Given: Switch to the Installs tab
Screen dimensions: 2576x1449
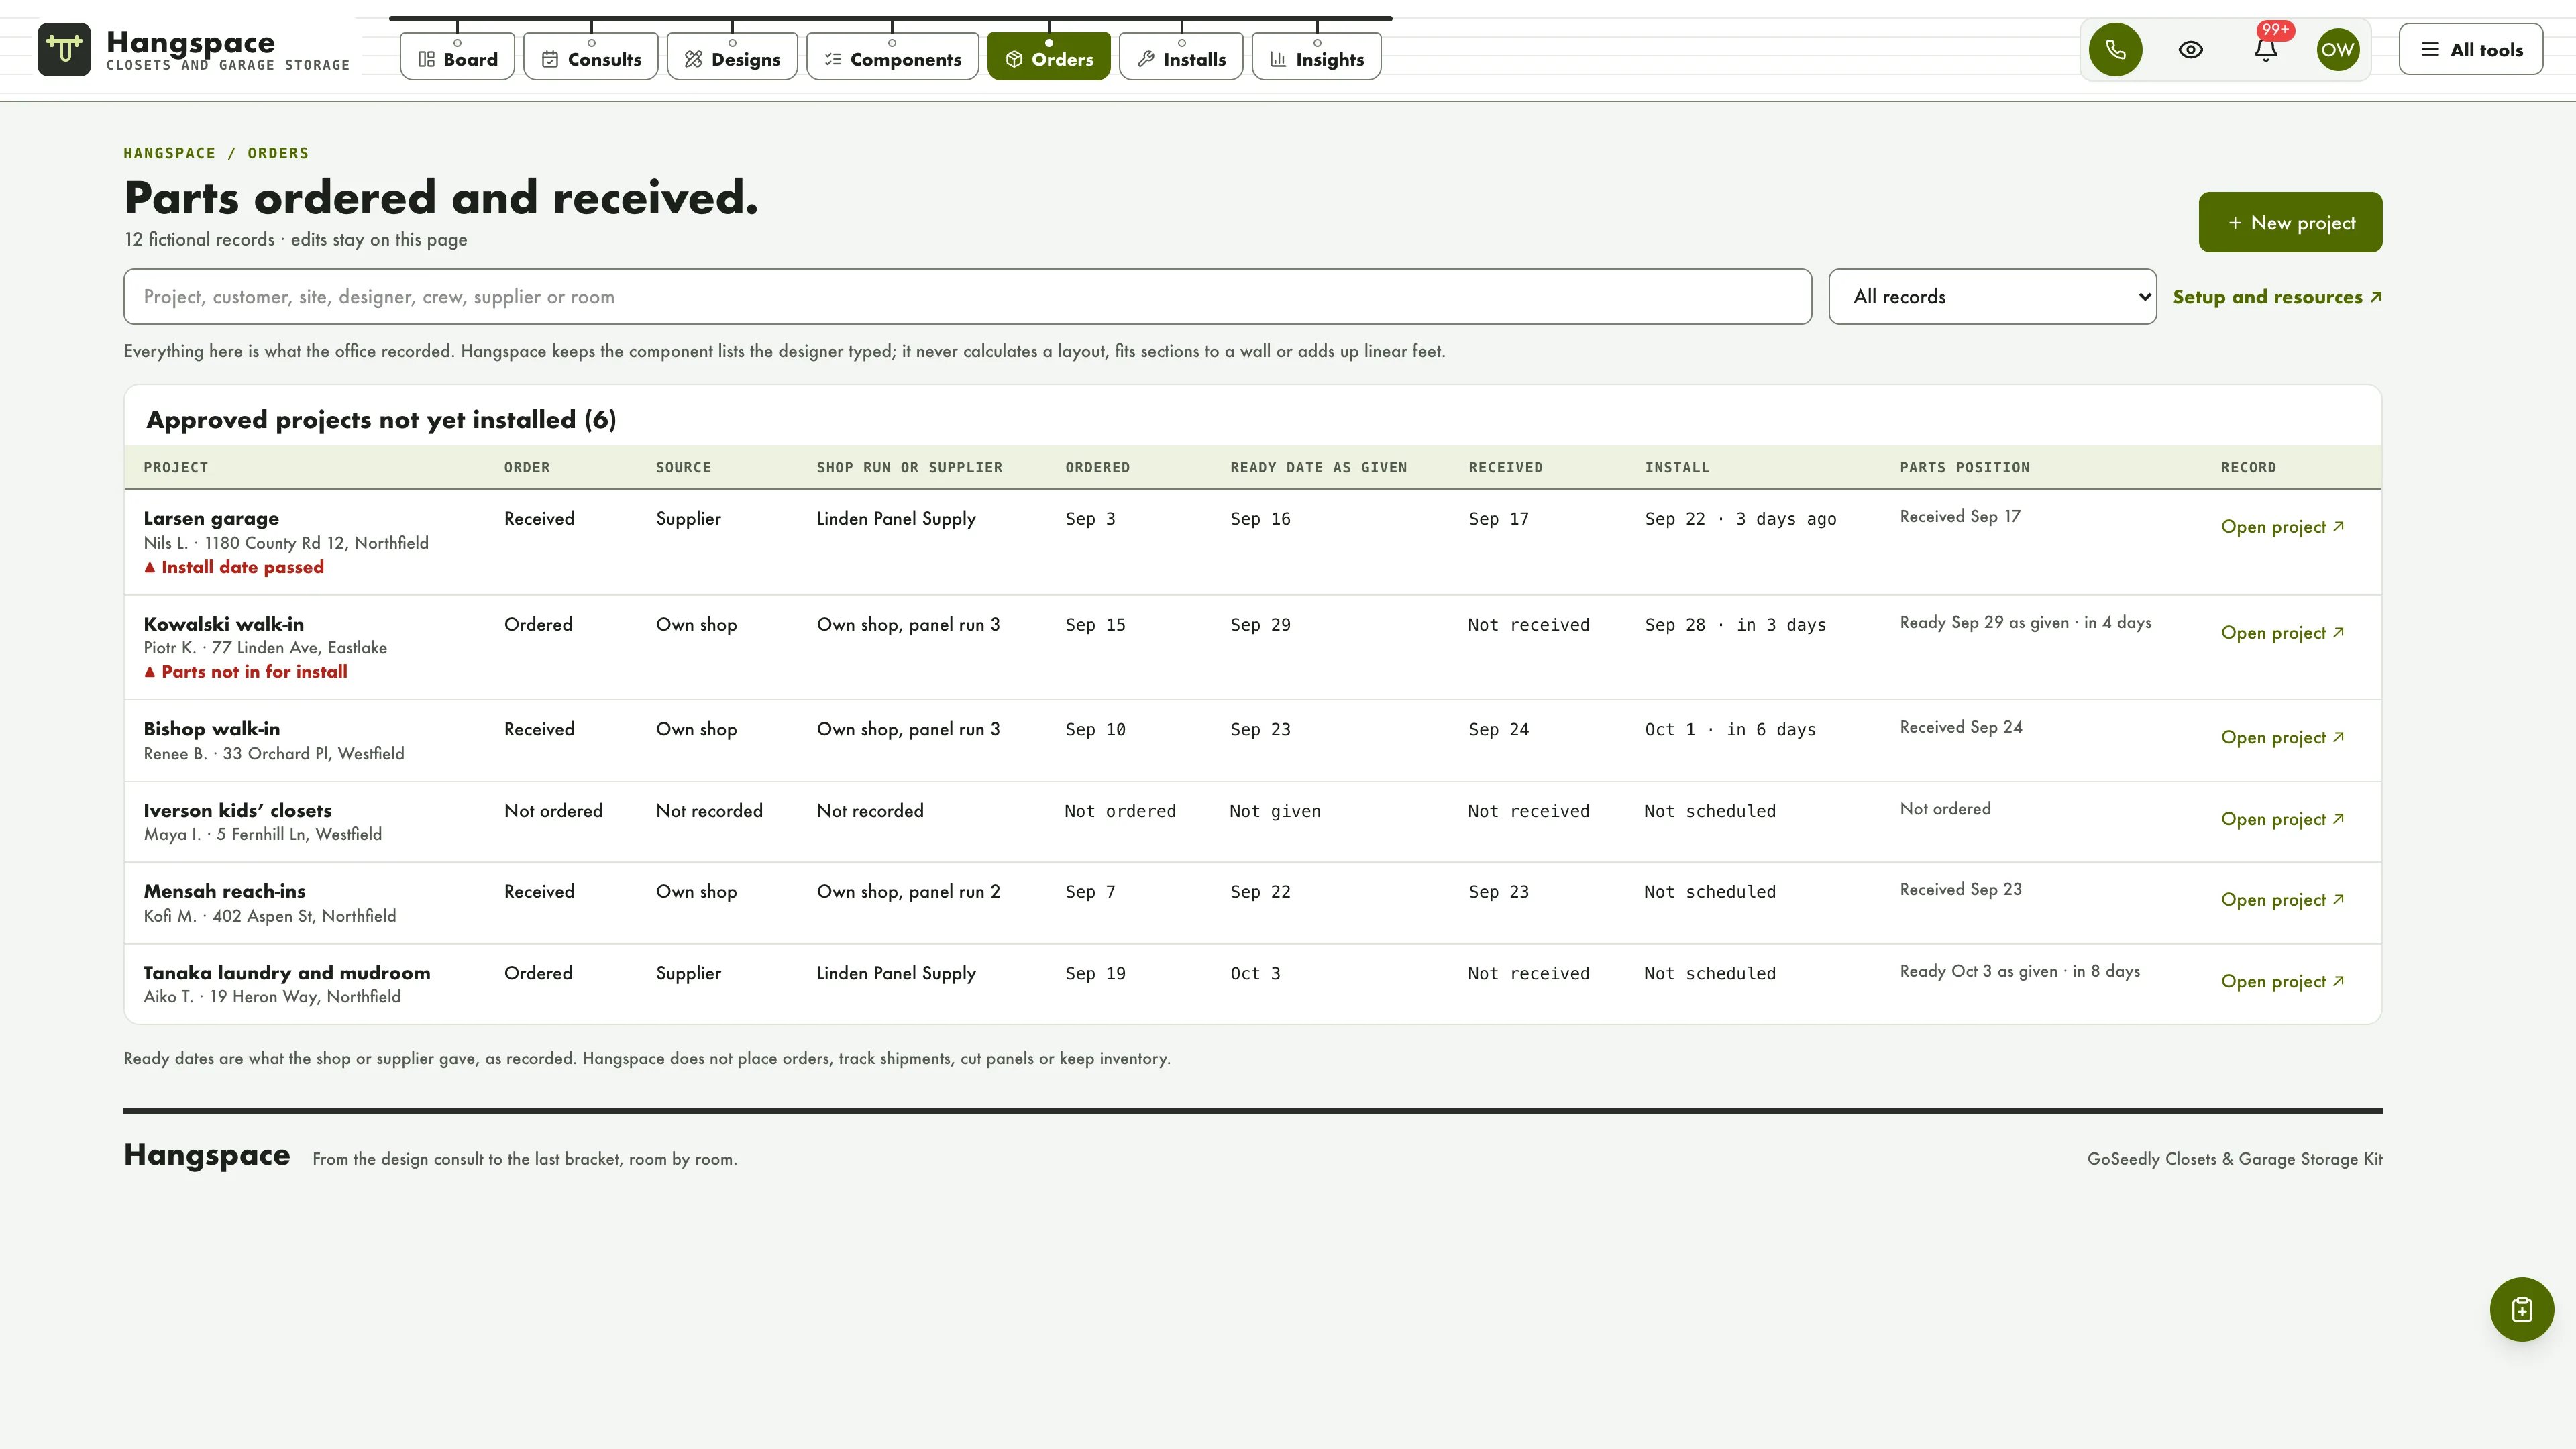Looking at the screenshot, I should (1181, 58).
